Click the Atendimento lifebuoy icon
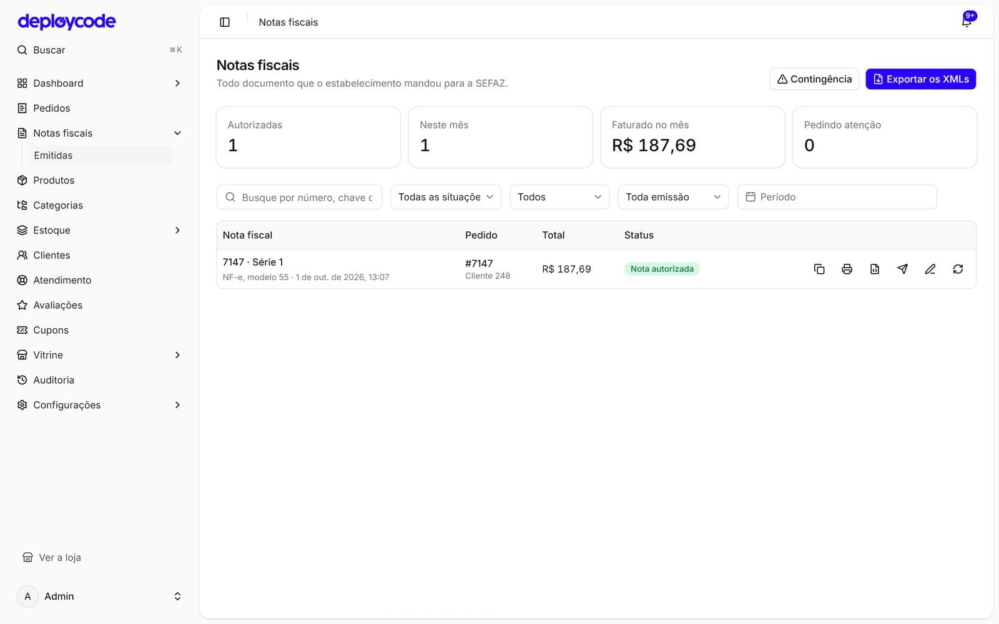This screenshot has width=999, height=624. pyautogui.click(x=22, y=280)
